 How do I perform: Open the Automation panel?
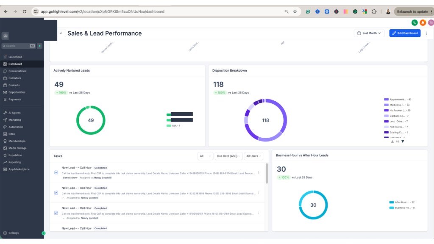15,127
